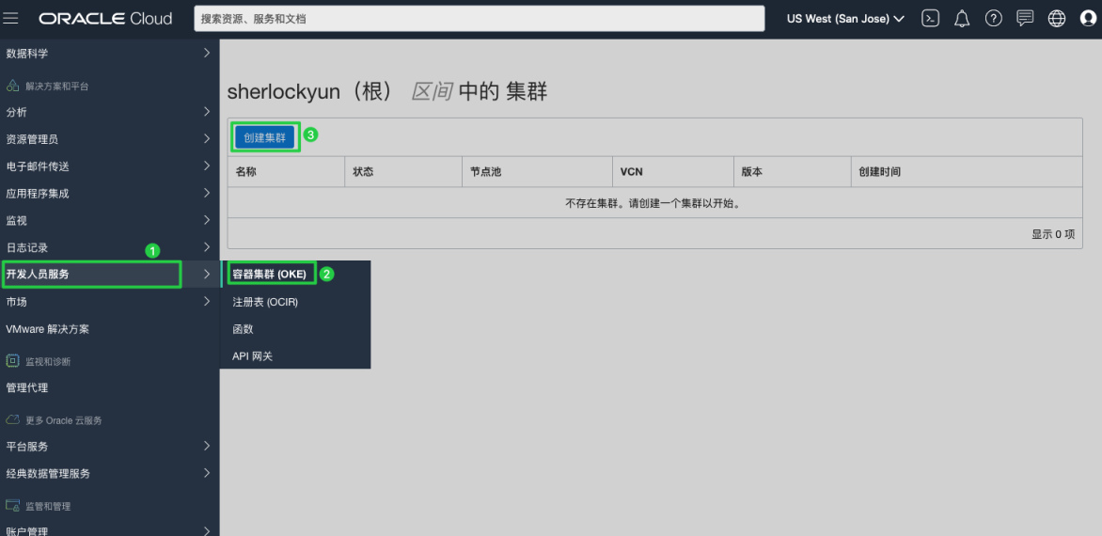The height and width of the screenshot is (536, 1102).
Task: Open the US West (San Jose) region dropdown
Action: [x=845, y=19]
